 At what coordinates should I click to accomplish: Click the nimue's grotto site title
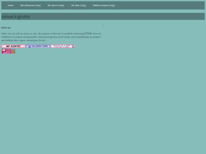click(16, 16)
